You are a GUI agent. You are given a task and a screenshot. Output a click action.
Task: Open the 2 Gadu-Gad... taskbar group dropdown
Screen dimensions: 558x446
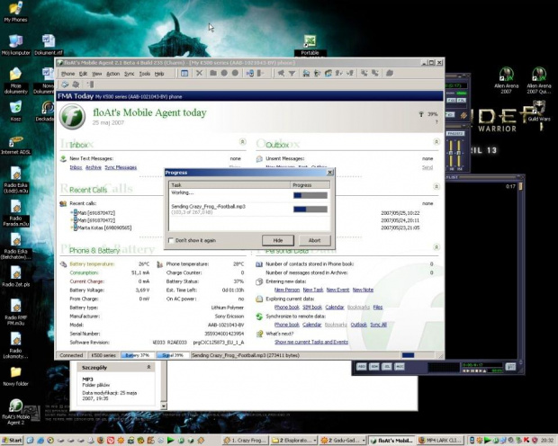(x=364, y=441)
